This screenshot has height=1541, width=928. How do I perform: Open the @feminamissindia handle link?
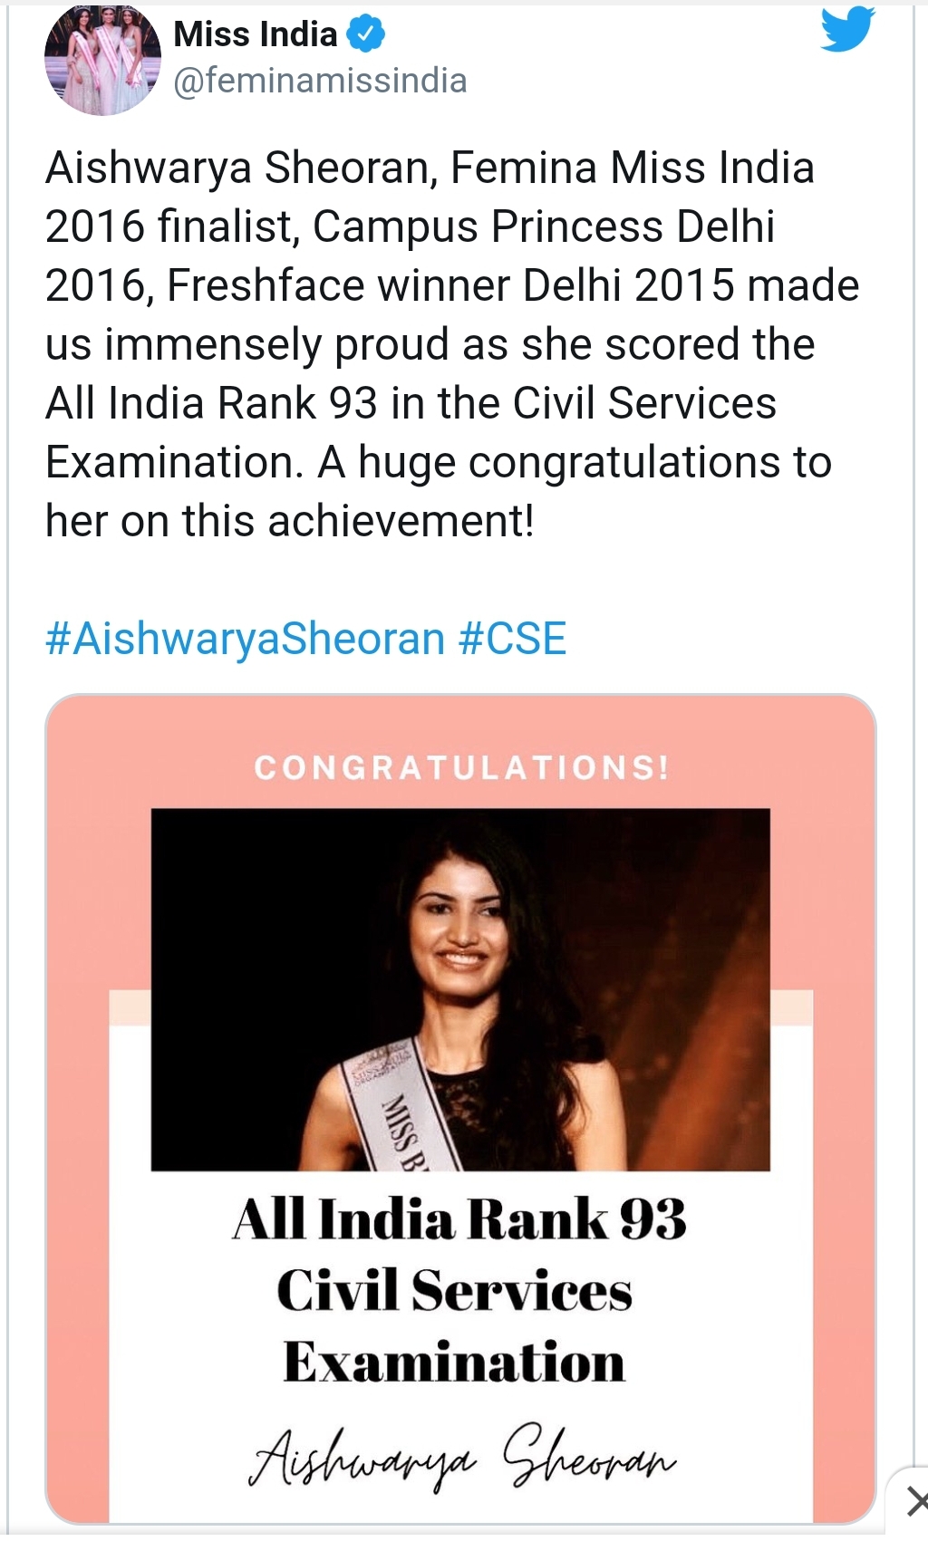coord(320,81)
